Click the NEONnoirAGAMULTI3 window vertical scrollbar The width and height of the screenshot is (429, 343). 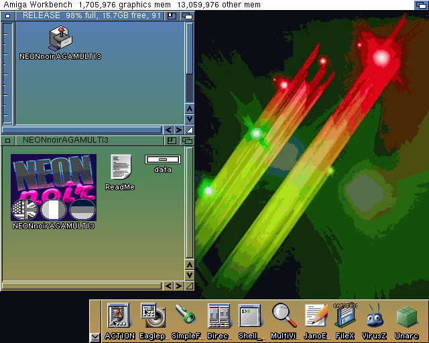pos(190,203)
